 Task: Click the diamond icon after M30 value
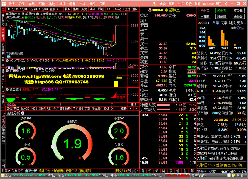click(x=121, y=14)
